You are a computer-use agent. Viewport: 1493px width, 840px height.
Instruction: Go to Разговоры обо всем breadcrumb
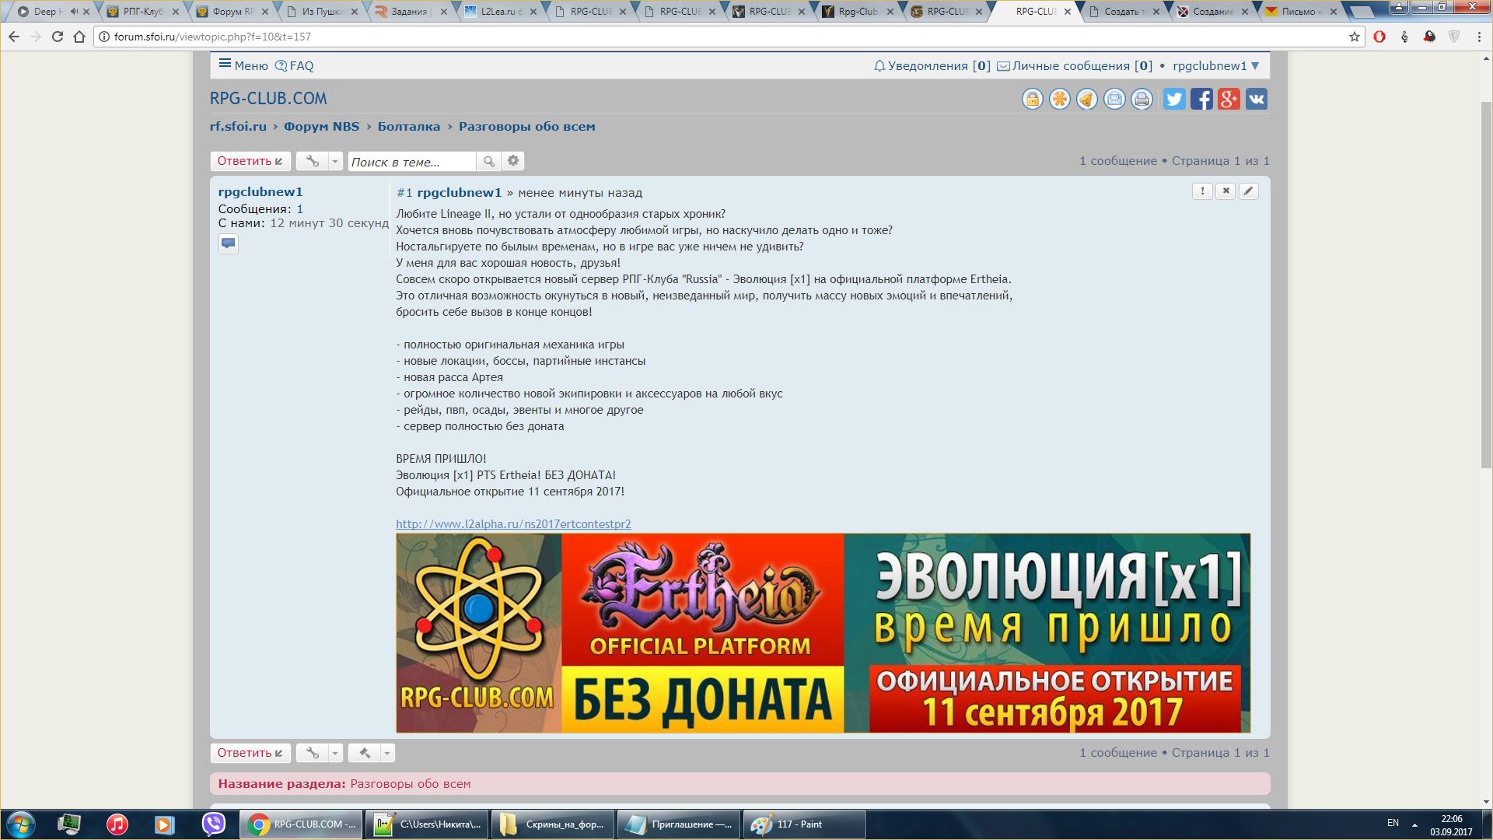(527, 127)
